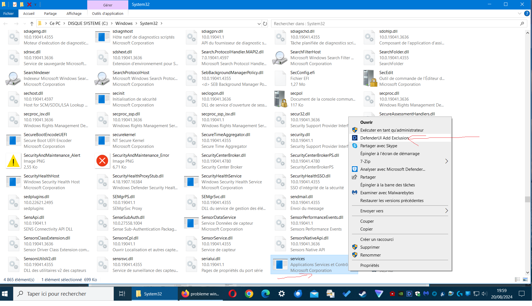Select the secpol console document icon
The image size is (532, 306).
(x=280, y=99)
